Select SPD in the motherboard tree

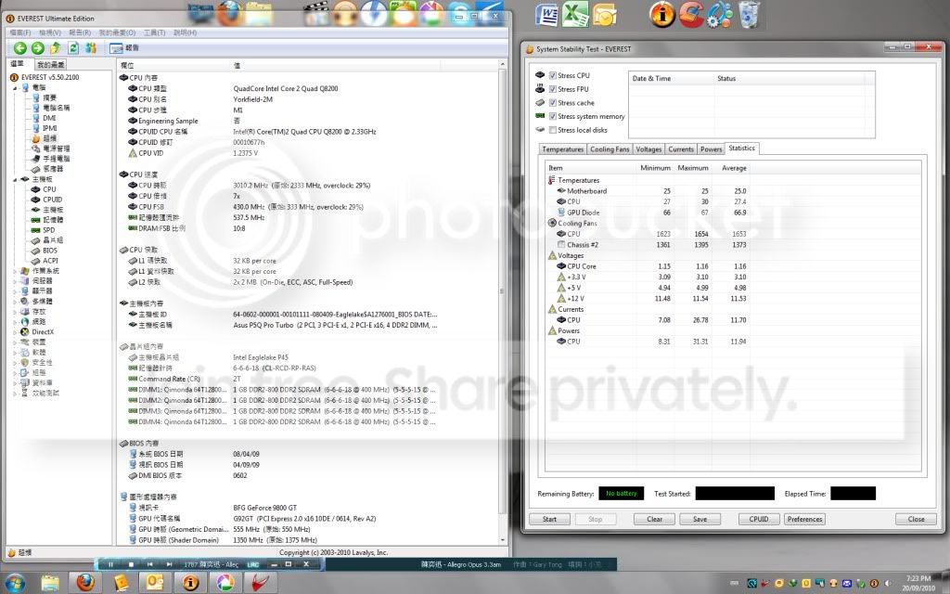[x=48, y=230]
